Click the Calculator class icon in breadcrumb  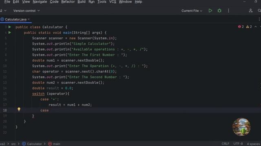tap(24, 144)
